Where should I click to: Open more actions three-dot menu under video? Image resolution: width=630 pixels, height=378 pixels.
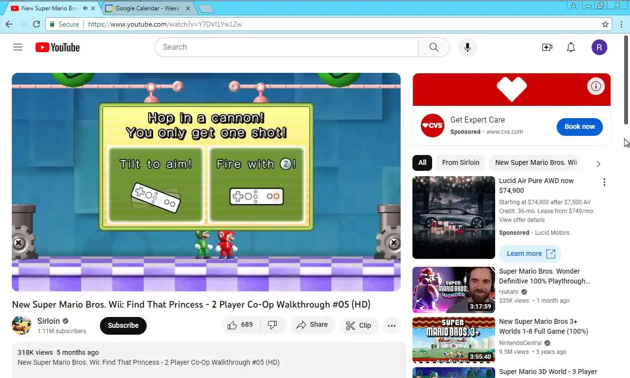392,325
